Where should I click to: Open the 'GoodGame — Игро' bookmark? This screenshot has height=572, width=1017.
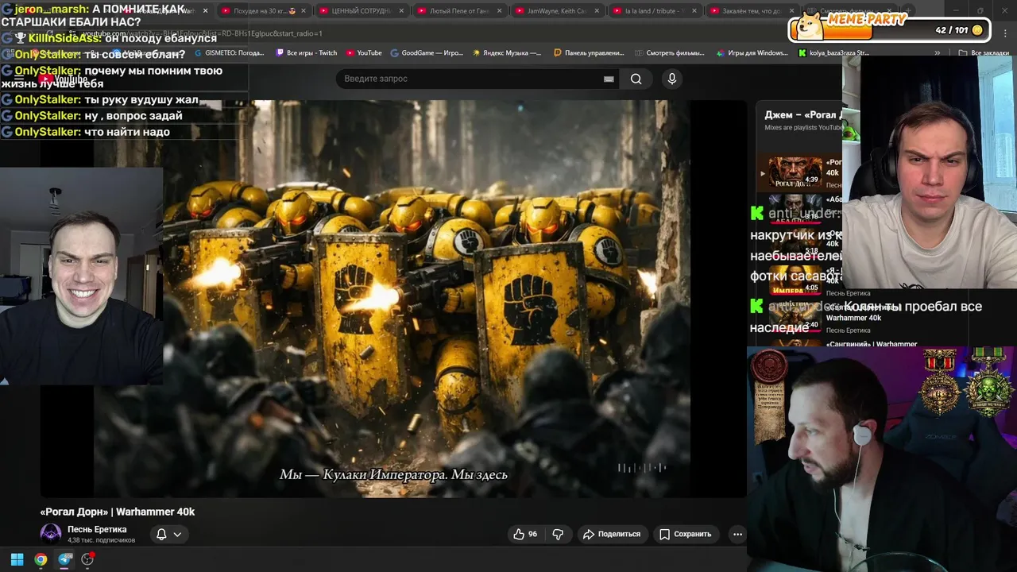point(427,52)
